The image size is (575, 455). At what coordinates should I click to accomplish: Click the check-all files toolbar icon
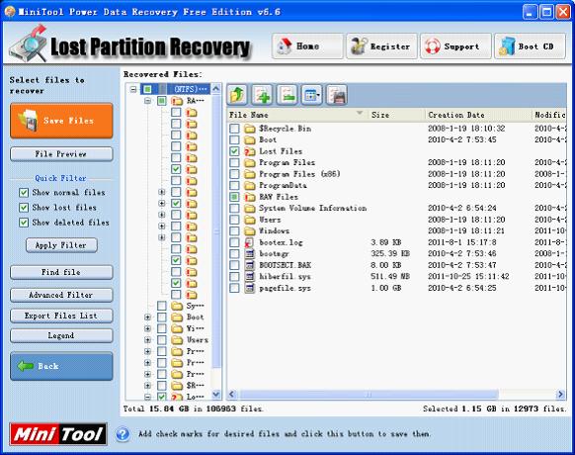pos(262,95)
